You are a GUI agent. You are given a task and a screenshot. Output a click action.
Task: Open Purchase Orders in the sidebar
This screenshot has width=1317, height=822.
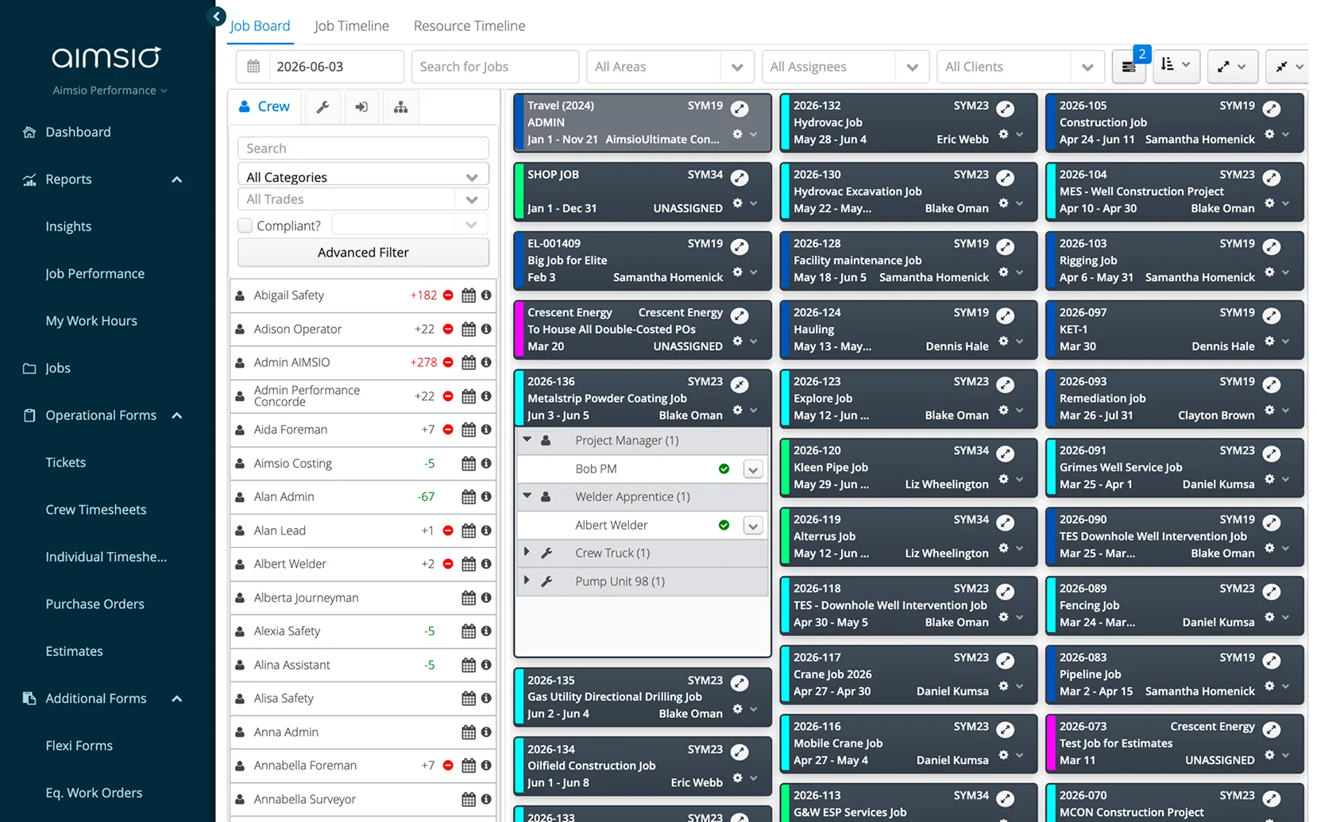pos(95,604)
